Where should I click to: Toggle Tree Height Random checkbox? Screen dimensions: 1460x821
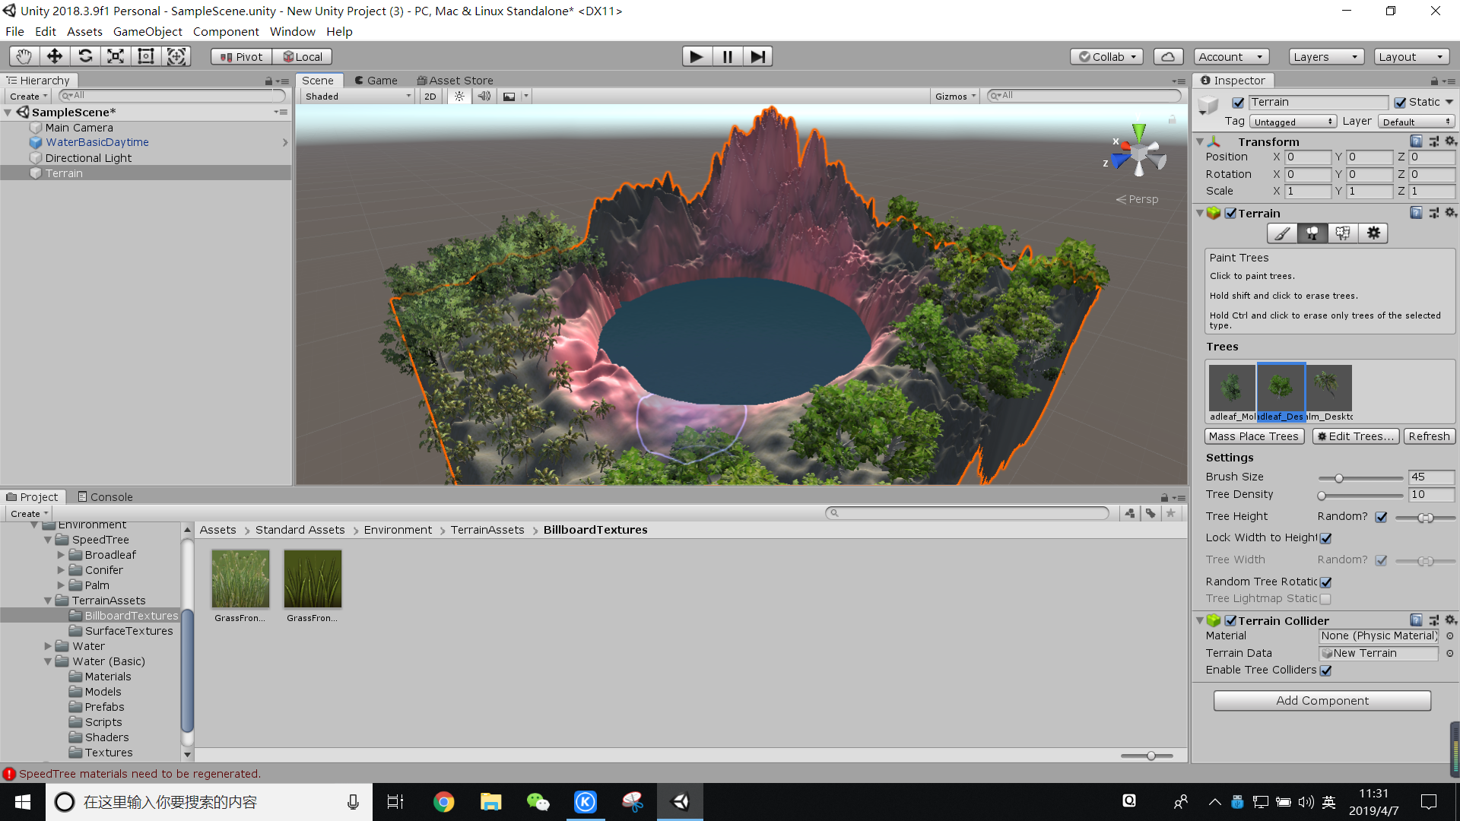[x=1381, y=517]
